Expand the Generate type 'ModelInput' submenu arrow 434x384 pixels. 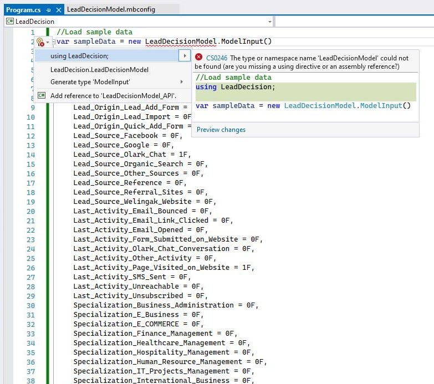(x=182, y=82)
